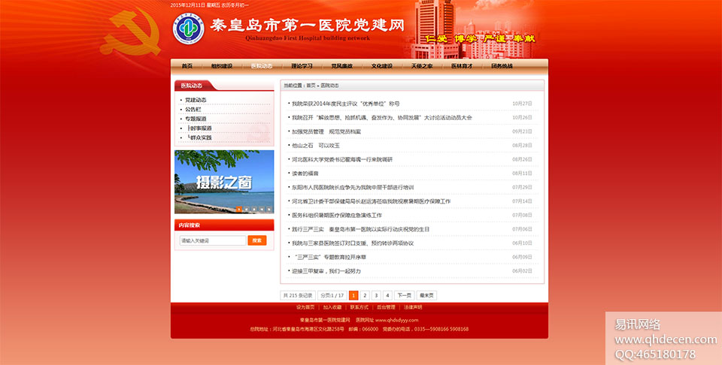Open article 加强党员管理 规范党员档案

(326, 131)
